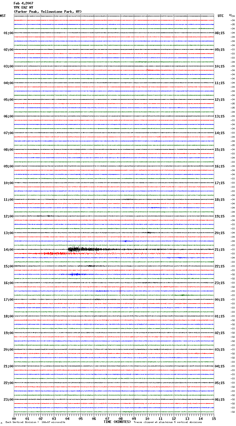Select the "04" minute tick label
Viewport: 236px width, 426px height.
pos(67,419)
